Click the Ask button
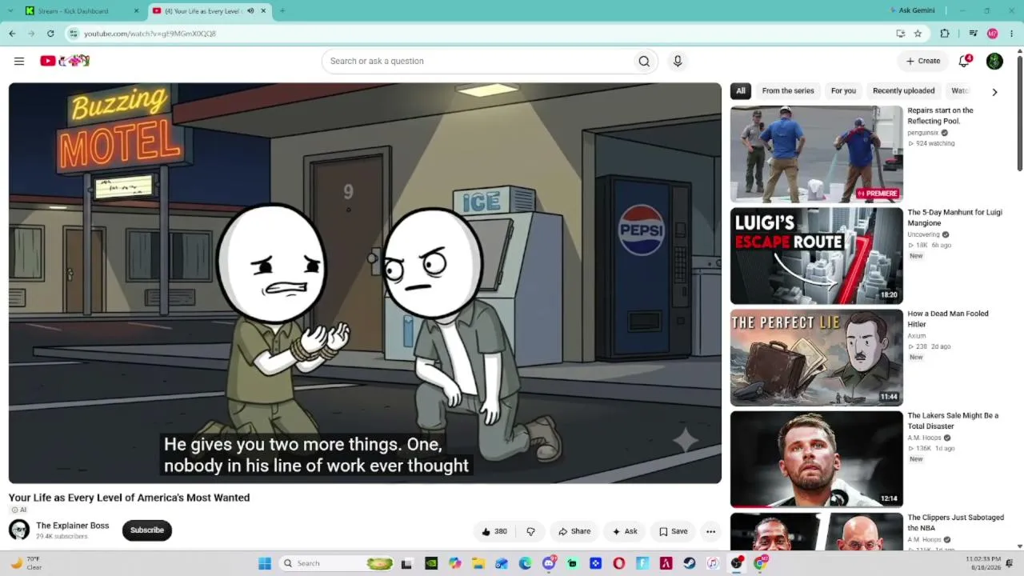 (625, 531)
